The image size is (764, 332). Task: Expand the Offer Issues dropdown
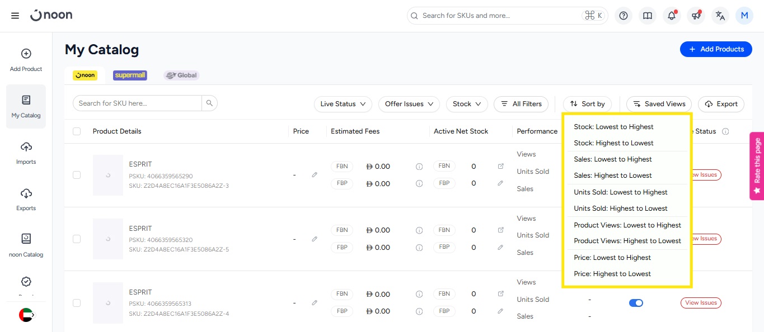coord(409,104)
